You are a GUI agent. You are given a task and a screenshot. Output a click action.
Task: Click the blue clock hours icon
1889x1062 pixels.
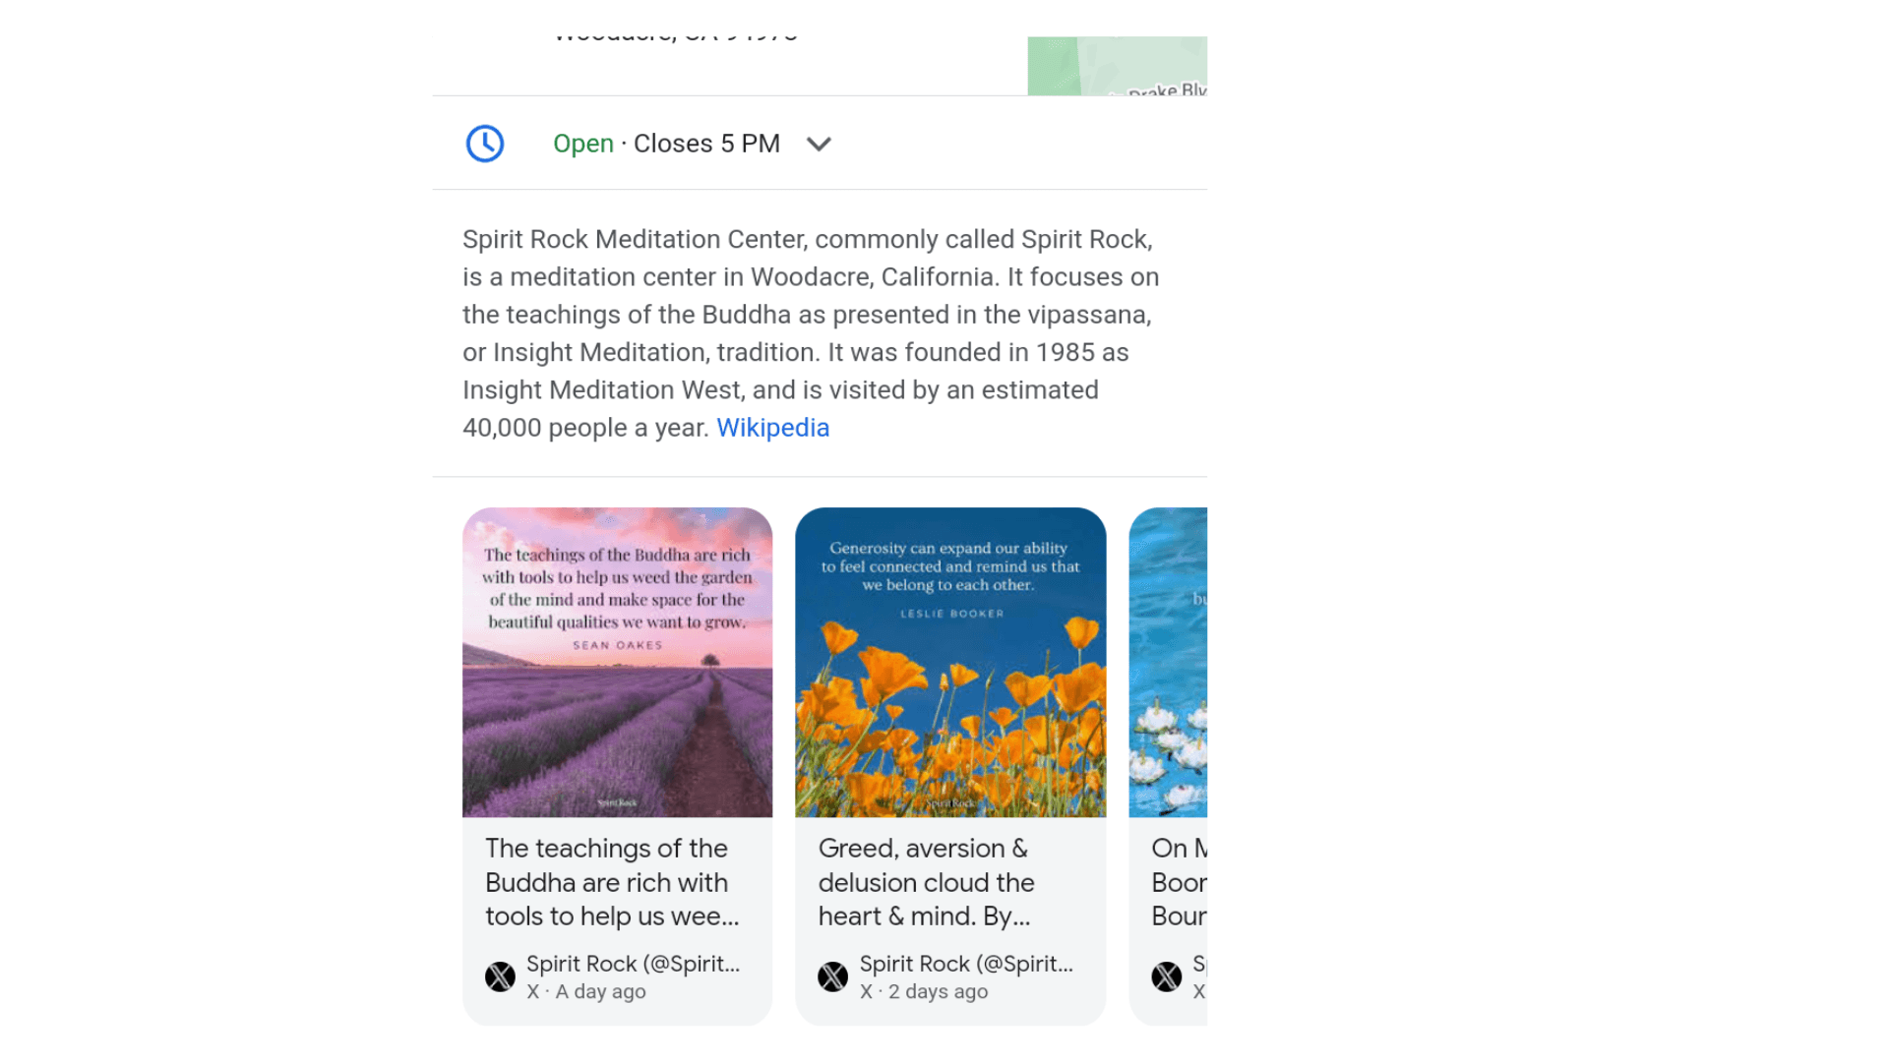tap(485, 144)
